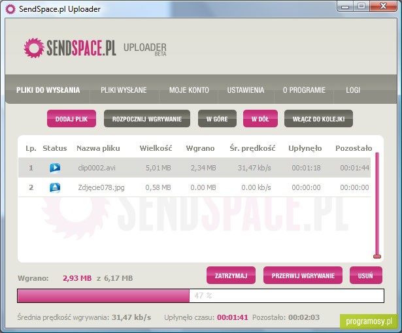Abort with Przerwij wgrywanie button

pyautogui.click(x=303, y=276)
